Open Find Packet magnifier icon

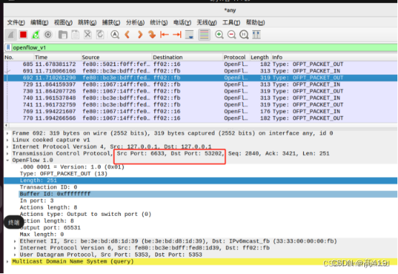pyautogui.click(x=115, y=34)
